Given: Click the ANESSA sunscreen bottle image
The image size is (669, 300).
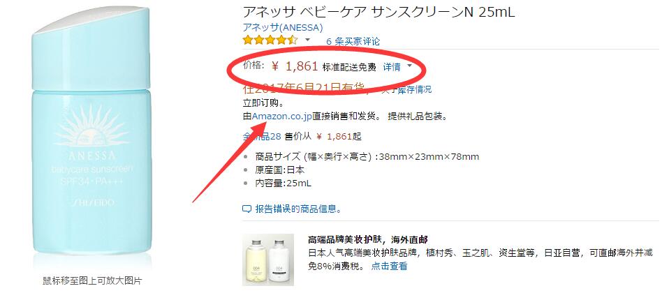Looking at the screenshot, I should (x=91, y=136).
